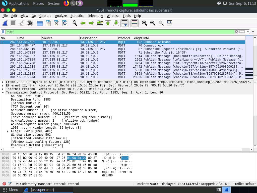Restart the current capture

pyautogui.click(x=21, y=23)
